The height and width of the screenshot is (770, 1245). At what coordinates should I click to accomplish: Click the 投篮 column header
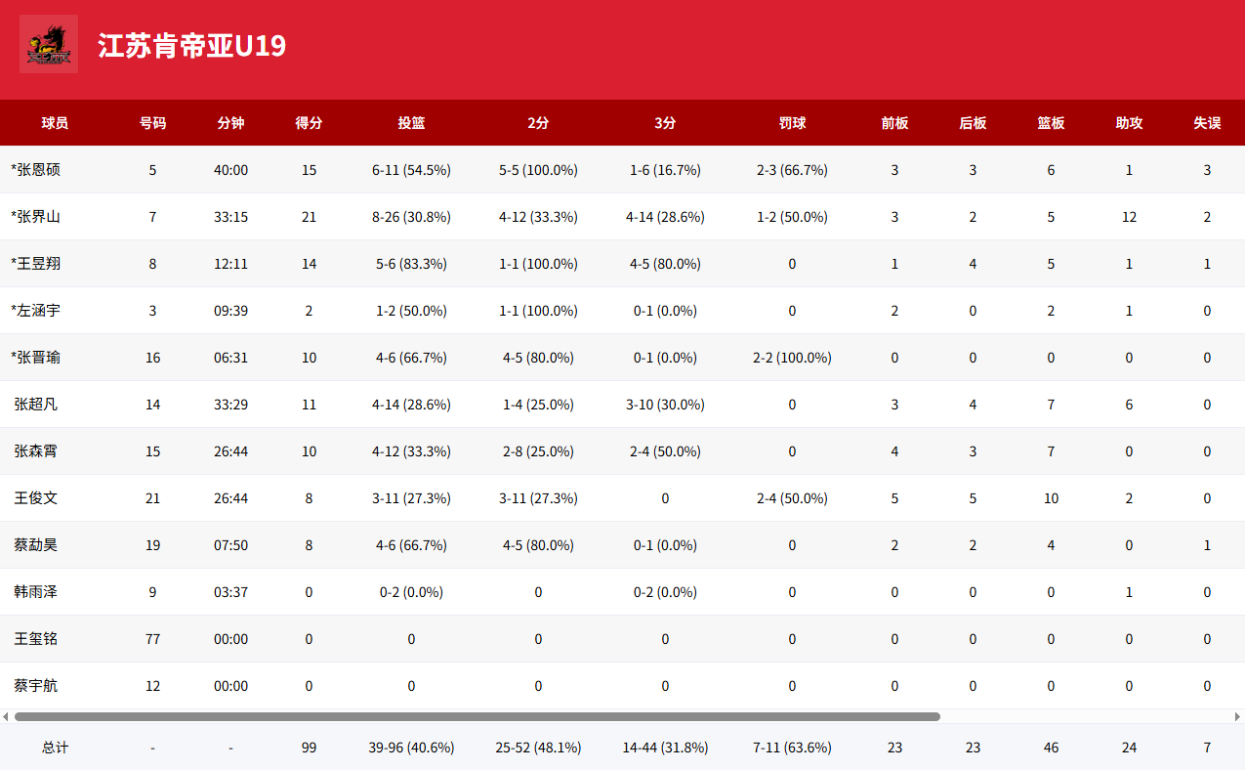click(x=411, y=123)
